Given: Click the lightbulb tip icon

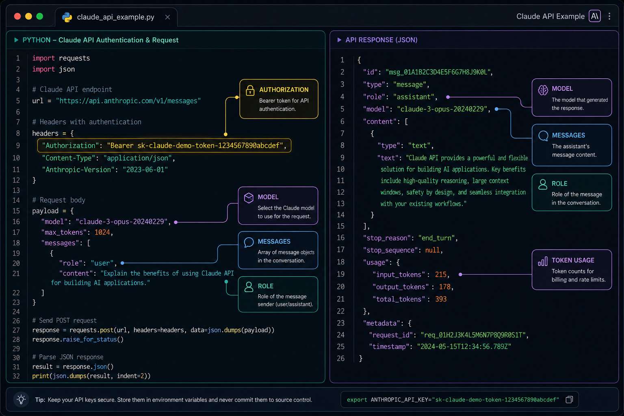Looking at the screenshot, I should pos(22,399).
